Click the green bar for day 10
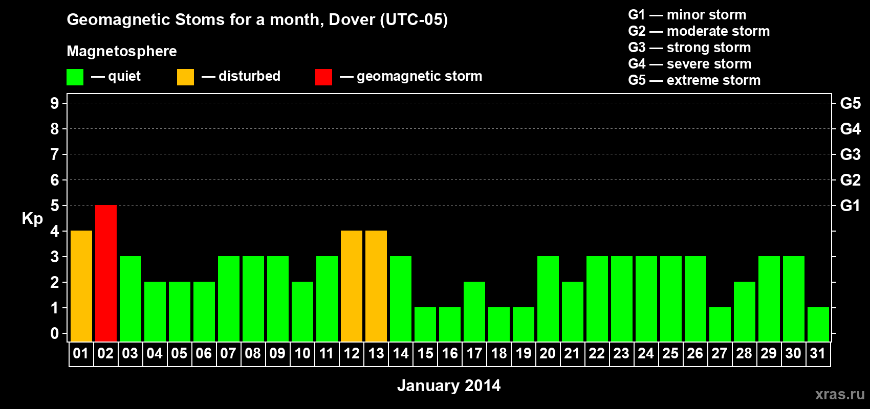This screenshot has height=409, width=870. (302, 312)
